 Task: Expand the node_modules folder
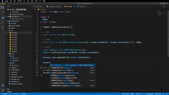tap(7, 26)
